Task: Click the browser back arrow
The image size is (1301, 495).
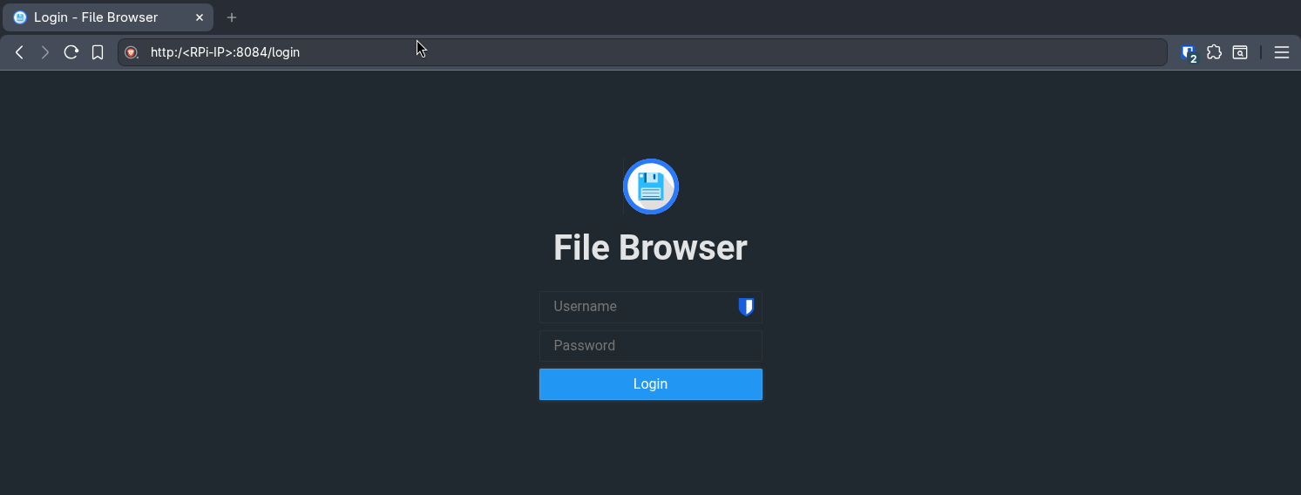Action: coord(19,52)
